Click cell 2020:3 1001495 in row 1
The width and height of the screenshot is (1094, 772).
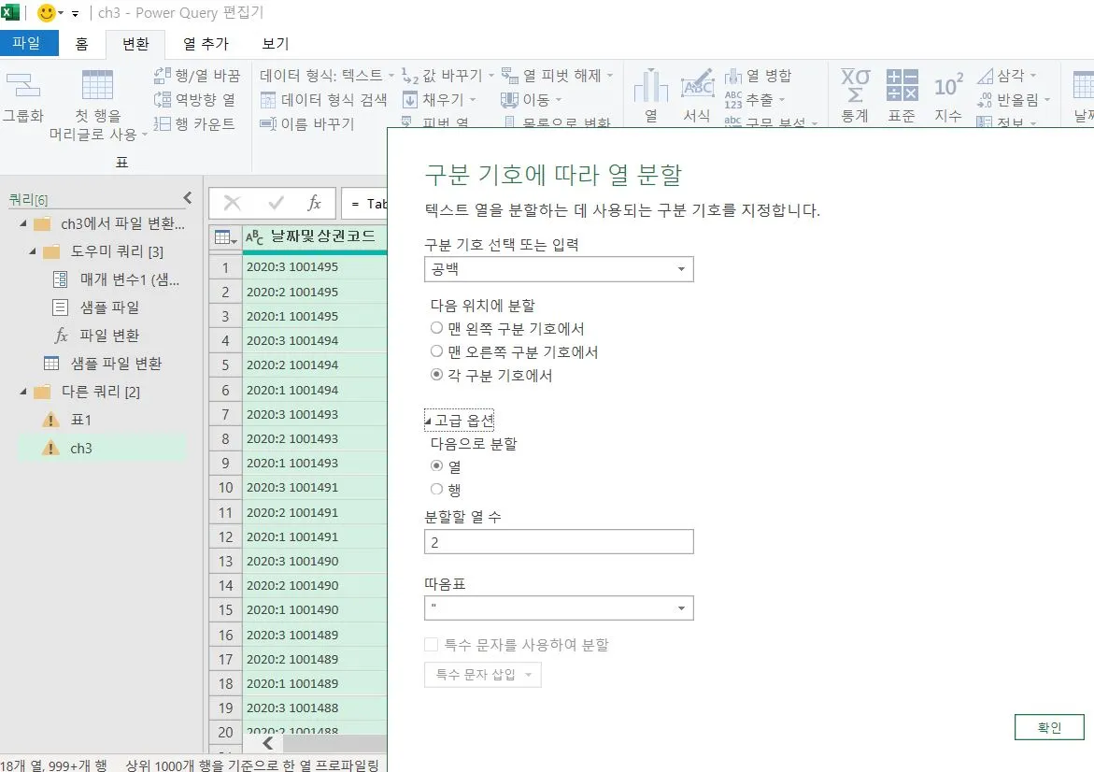coord(315,266)
